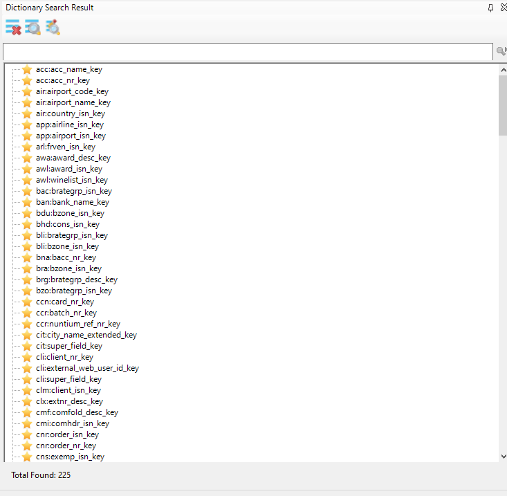The width and height of the screenshot is (507, 496).
Task: Highlight brg:brategrp_desc_key in the results
Action: (76, 279)
